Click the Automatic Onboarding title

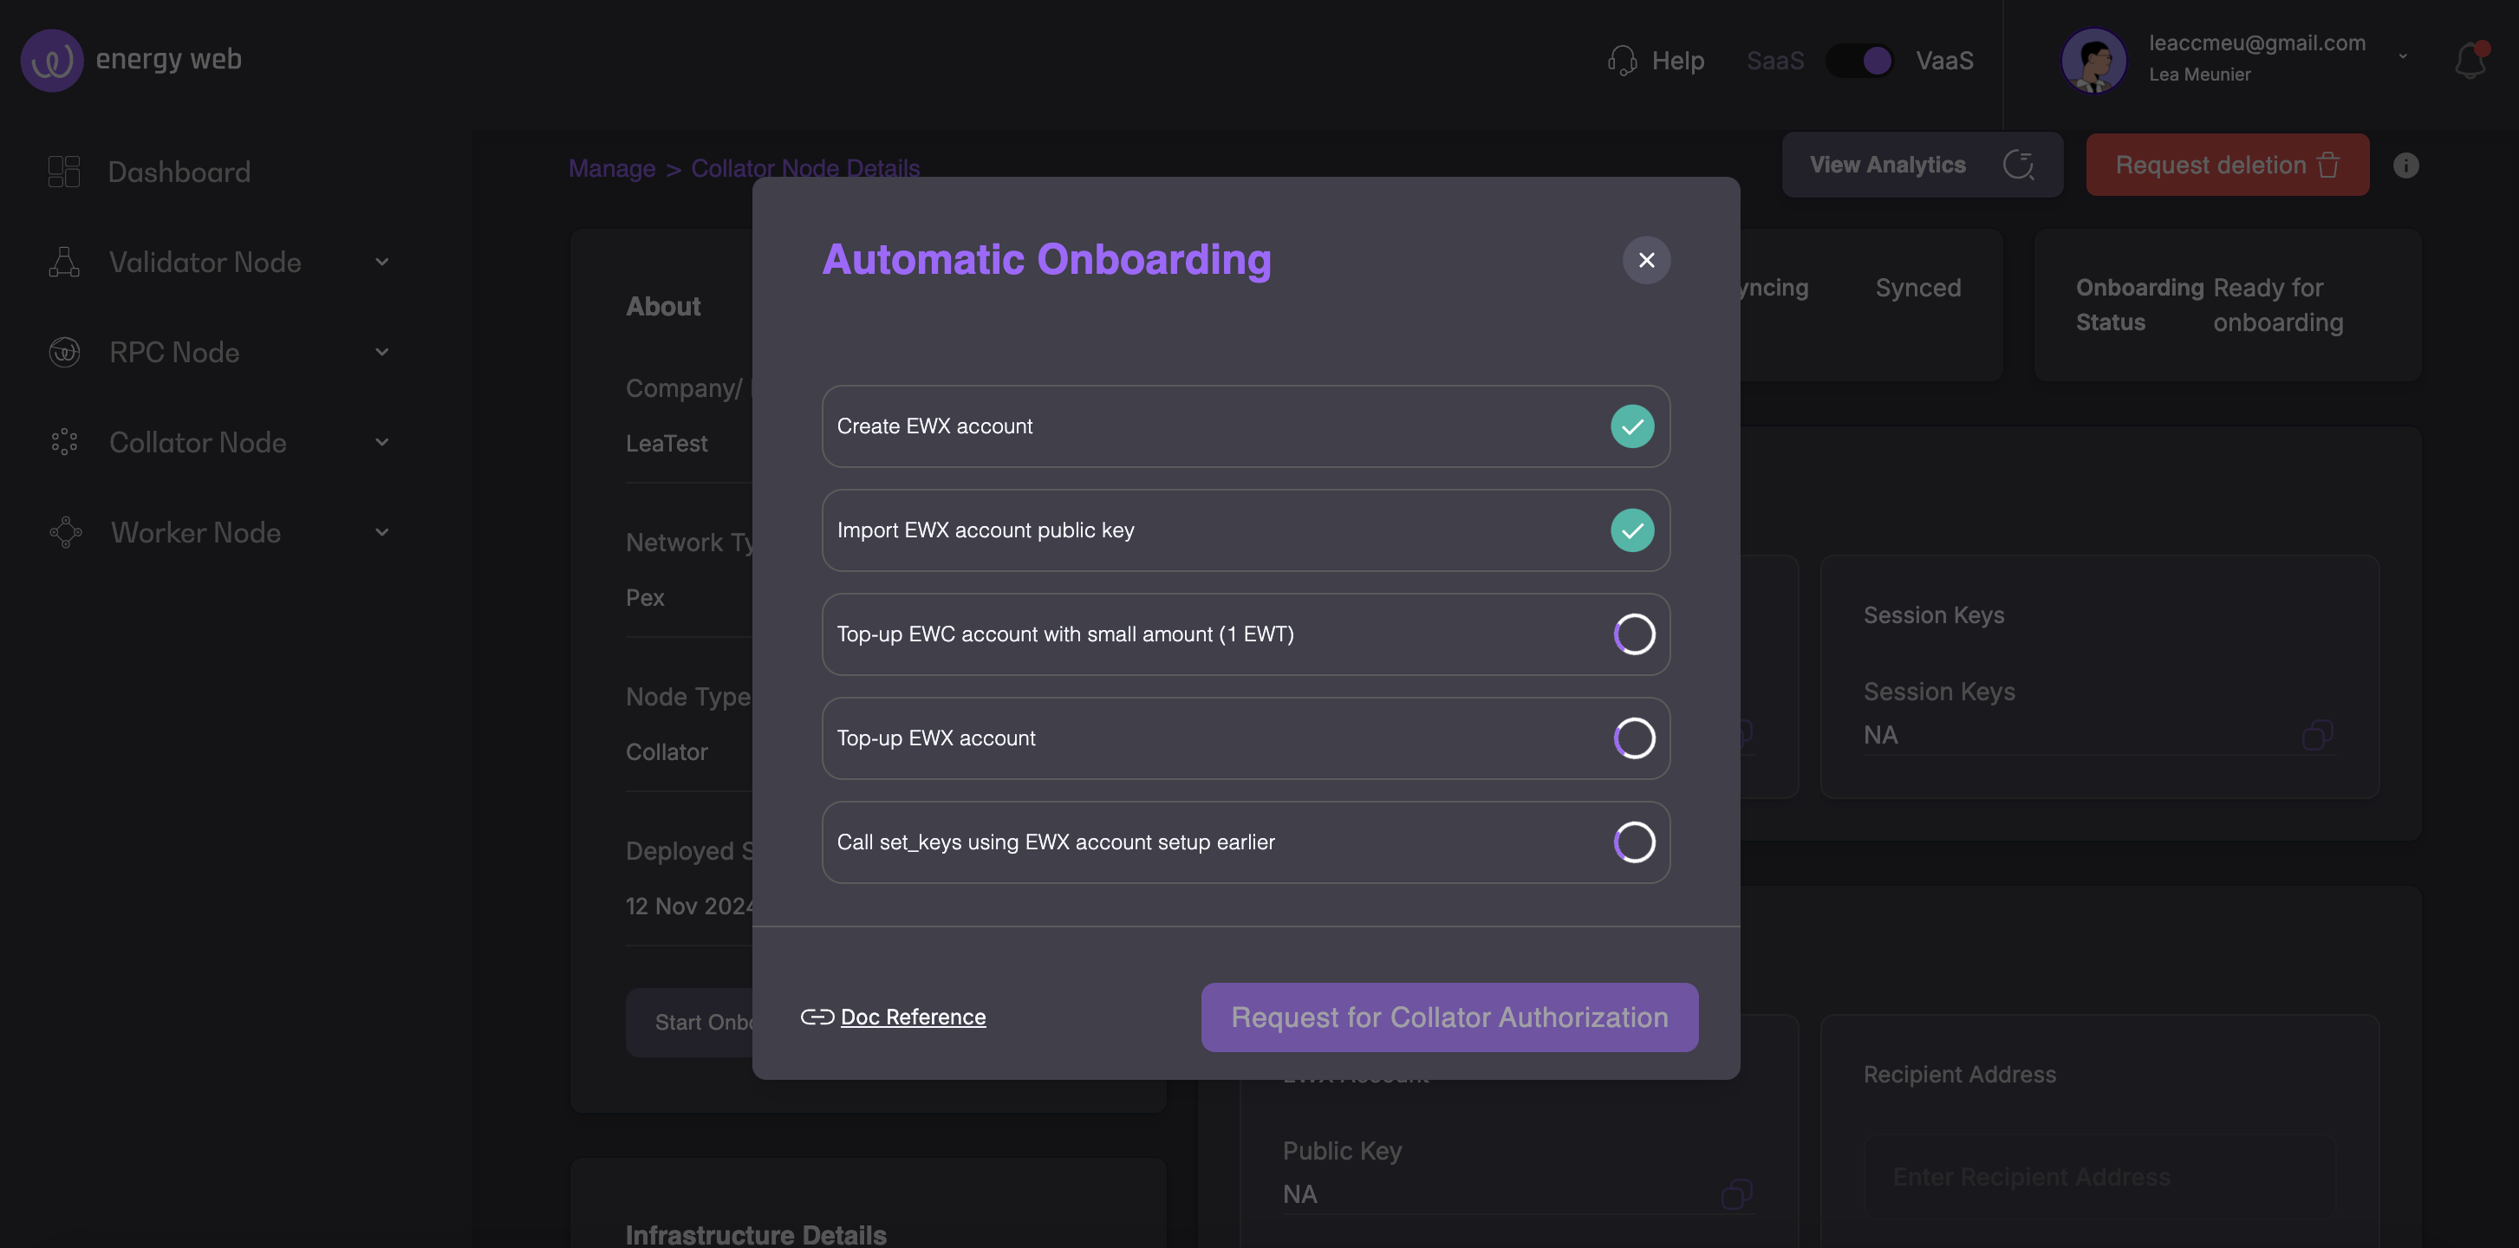(x=1045, y=259)
